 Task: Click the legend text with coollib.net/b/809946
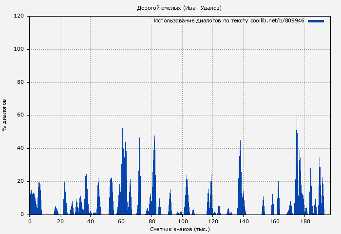(229, 21)
